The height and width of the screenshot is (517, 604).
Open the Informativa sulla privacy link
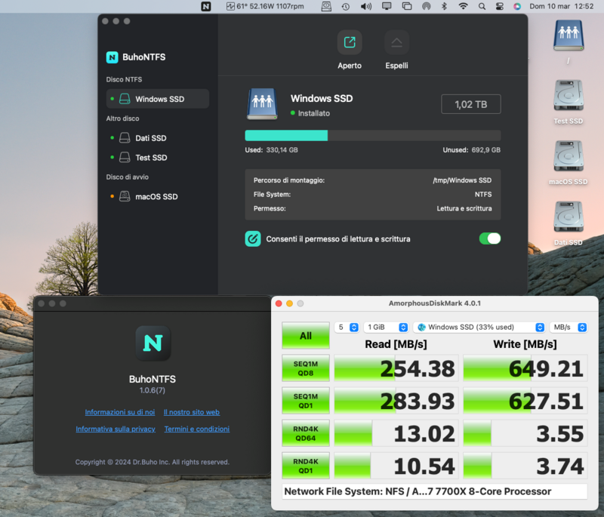pyautogui.click(x=116, y=429)
